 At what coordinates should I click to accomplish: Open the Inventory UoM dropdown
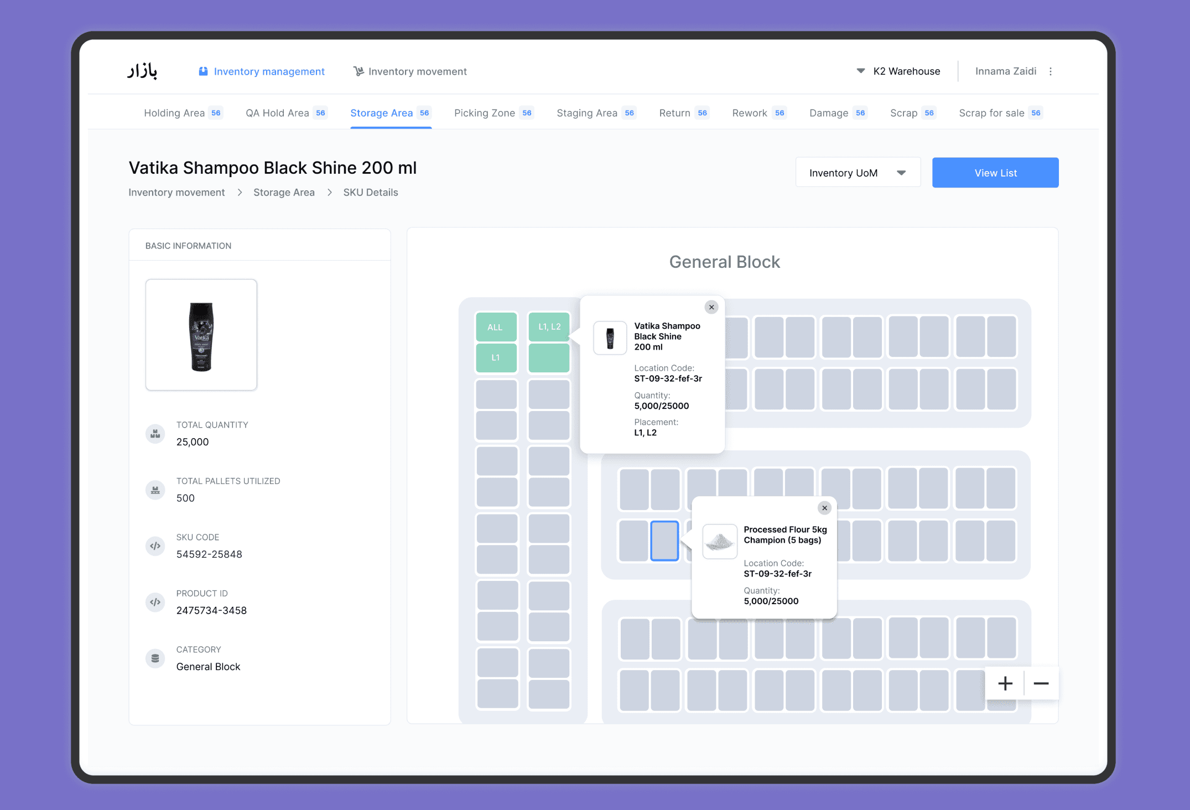(x=858, y=173)
